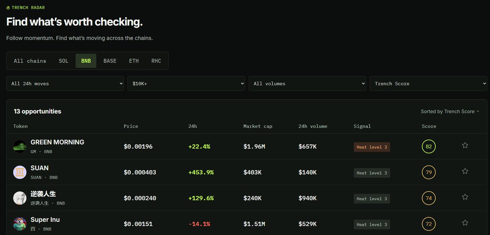490x235 pixels.
Task: Star 逆袭人生 as favorite
Action: pyautogui.click(x=465, y=197)
